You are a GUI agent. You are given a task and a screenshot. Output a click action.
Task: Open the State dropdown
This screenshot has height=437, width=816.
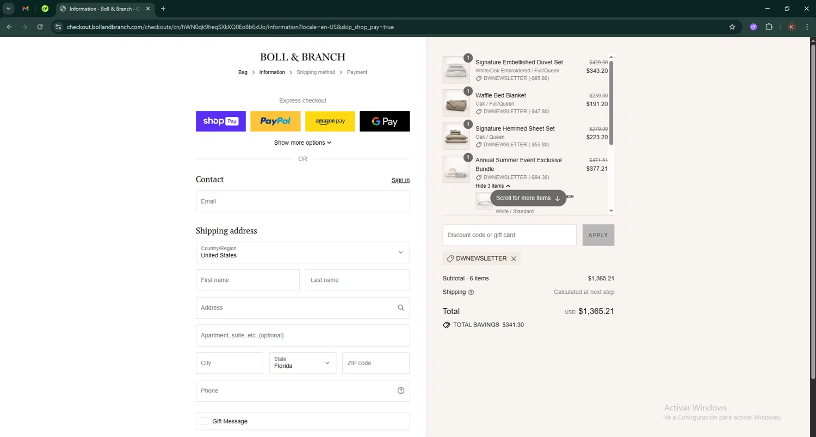[x=302, y=363]
